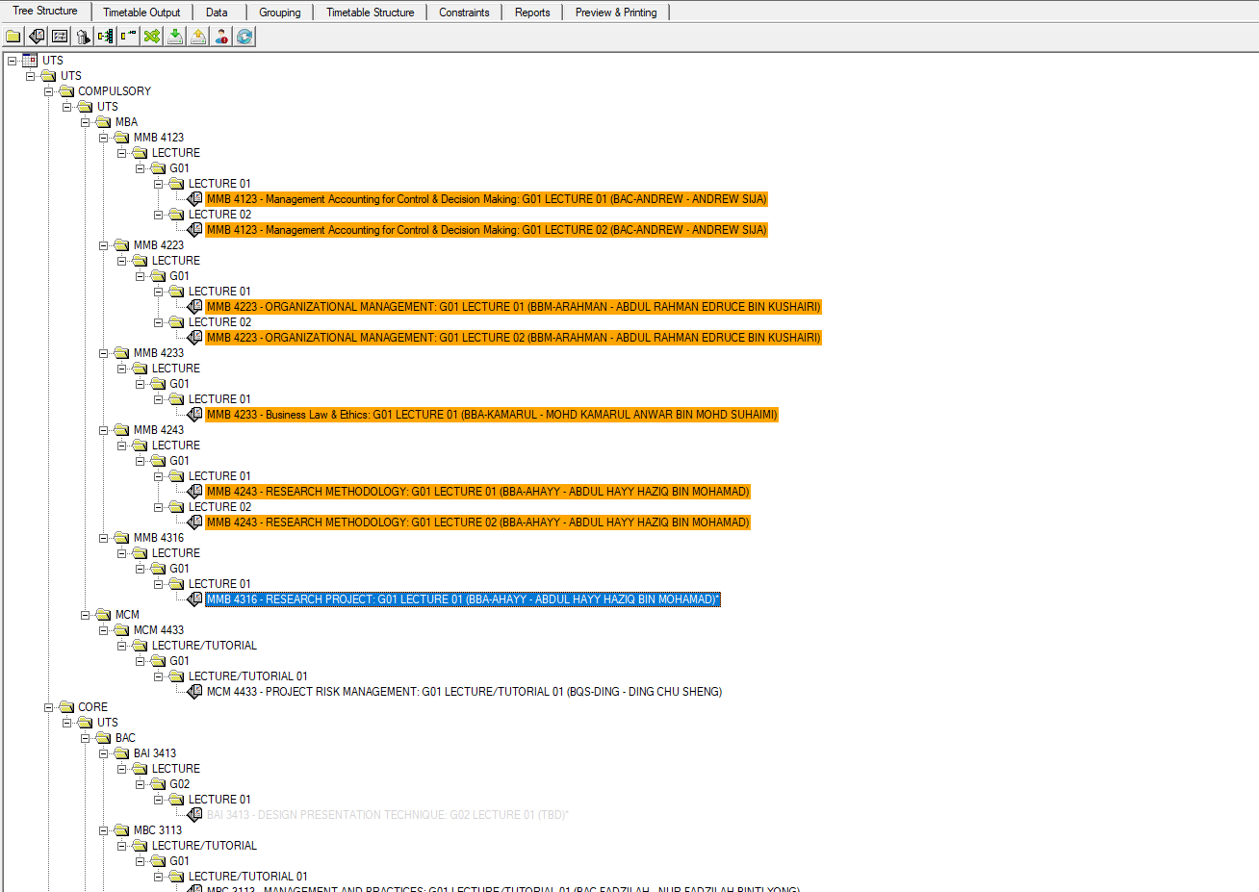
Task: Click the activity icon beside MCM 4433 Project Risk Management
Action: click(195, 692)
